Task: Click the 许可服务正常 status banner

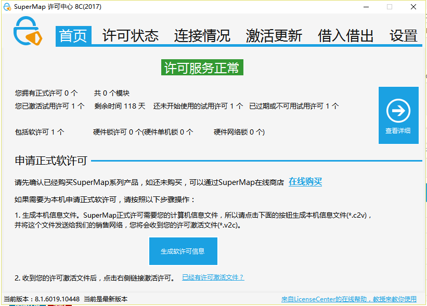Action: (x=202, y=68)
